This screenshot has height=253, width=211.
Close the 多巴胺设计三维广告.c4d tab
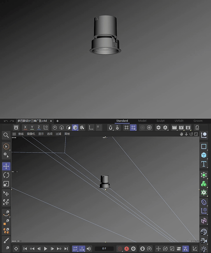pyautogui.click(x=51, y=121)
